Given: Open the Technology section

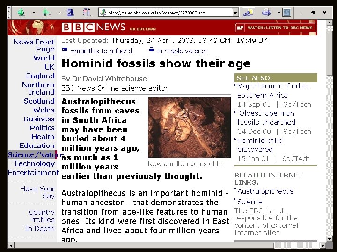Looking at the screenshot, I should click(34, 163).
